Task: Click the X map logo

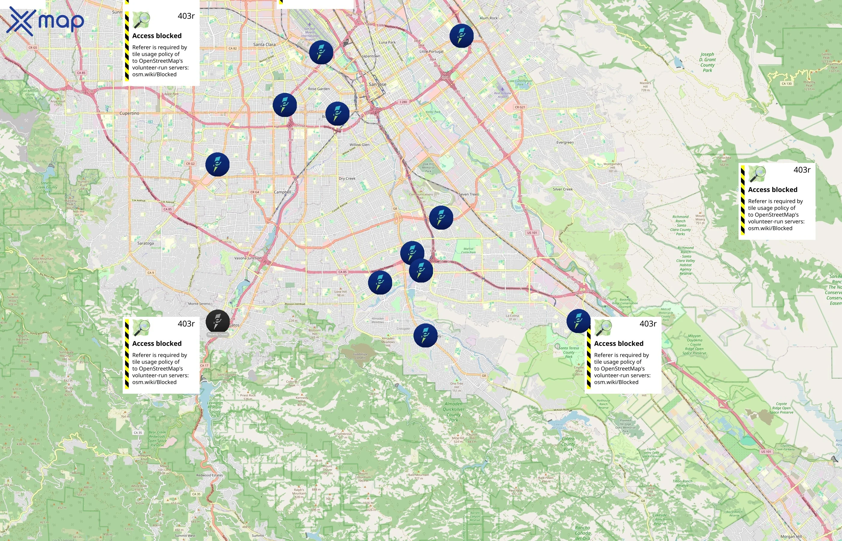Action: [46, 22]
